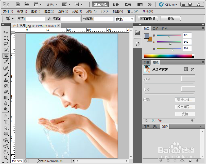This screenshot has width=206, height=164.
Task: Select the Eyedropper tool
Action: click(6, 62)
